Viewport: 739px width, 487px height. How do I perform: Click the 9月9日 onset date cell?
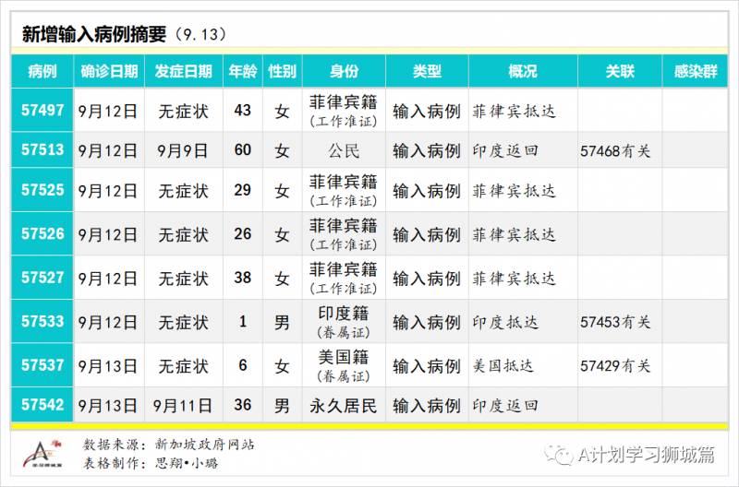182,150
